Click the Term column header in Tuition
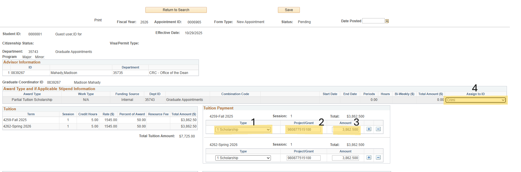This screenshot has width=521, height=172. [x=31, y=114]
